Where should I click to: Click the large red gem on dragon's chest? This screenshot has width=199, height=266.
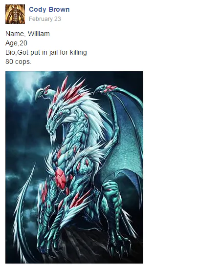61,178
